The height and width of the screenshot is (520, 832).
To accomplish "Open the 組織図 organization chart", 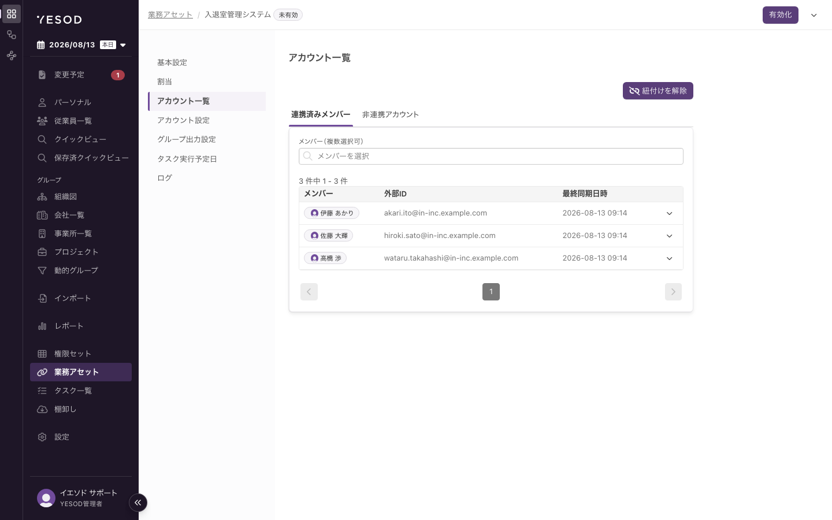I will coord(81,196).
